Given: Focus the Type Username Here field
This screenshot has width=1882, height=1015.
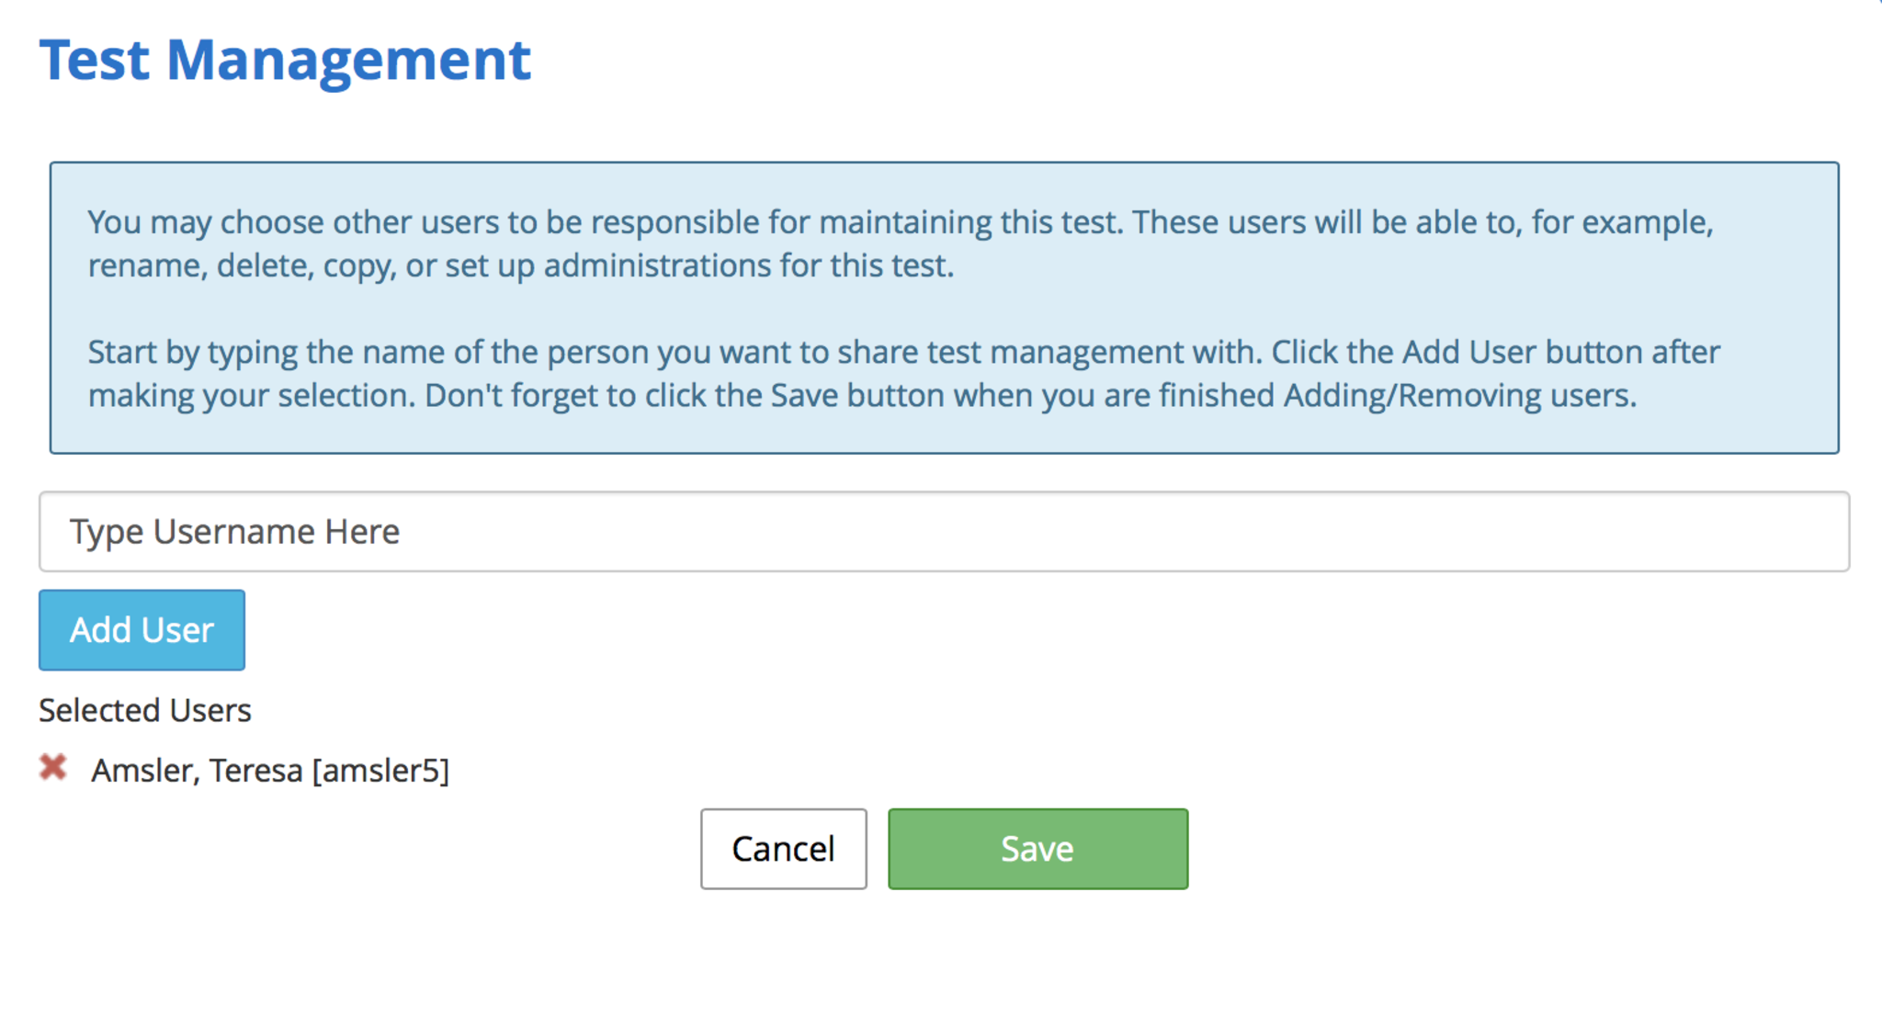Looking at the screenshot, I should coord(943,532).
